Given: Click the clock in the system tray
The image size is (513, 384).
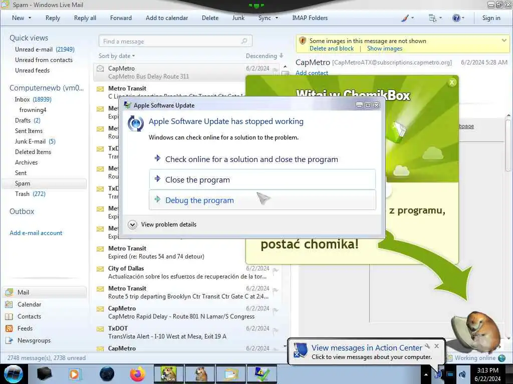Looking at the screenshot, I should (x=487, y=374).
